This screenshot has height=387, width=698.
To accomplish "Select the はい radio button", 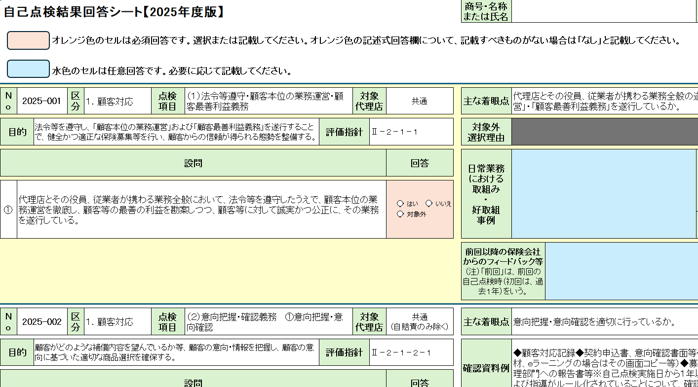I will click(400, 204).
